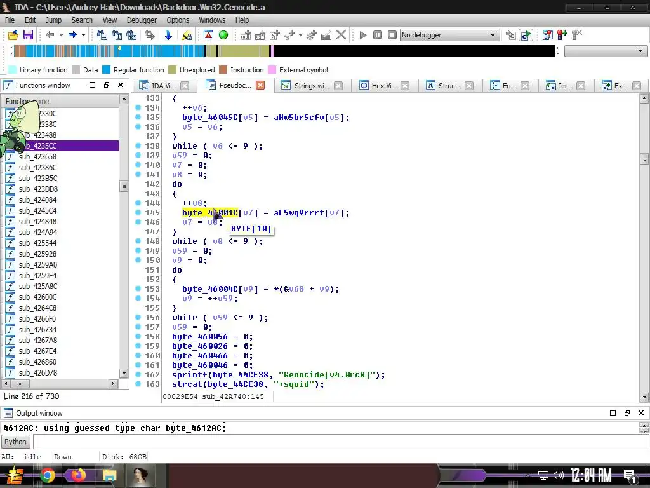This screenshot has width=650, height=488.
Task: Click the flashlight lock highlight icon
Action: [187, 35]
